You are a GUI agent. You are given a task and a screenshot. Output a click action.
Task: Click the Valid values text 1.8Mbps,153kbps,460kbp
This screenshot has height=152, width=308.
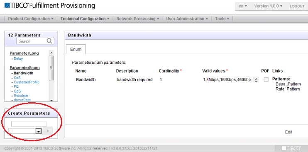coord(227,80)
